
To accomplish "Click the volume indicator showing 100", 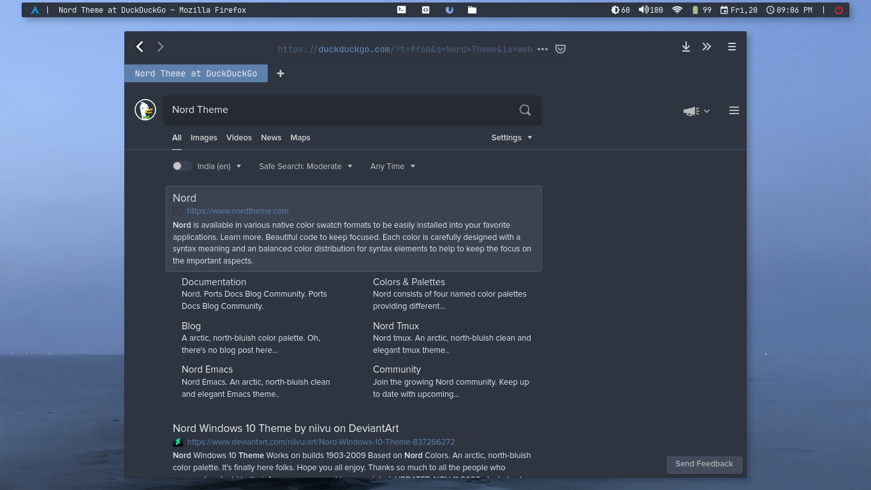I will pos(651,10).
